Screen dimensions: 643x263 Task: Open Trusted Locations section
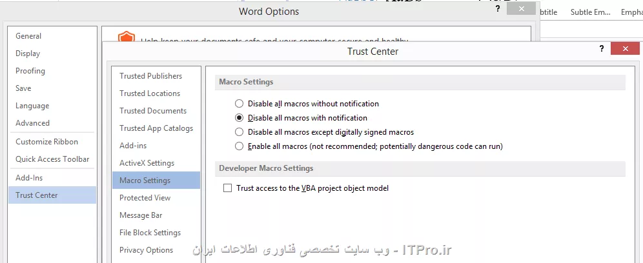click(156, 93)
